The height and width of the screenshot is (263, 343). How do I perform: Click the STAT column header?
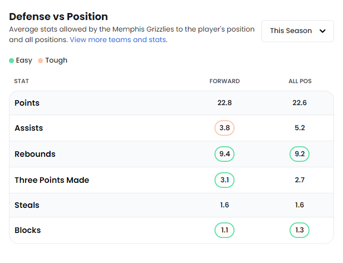click(x=21, y=81)
